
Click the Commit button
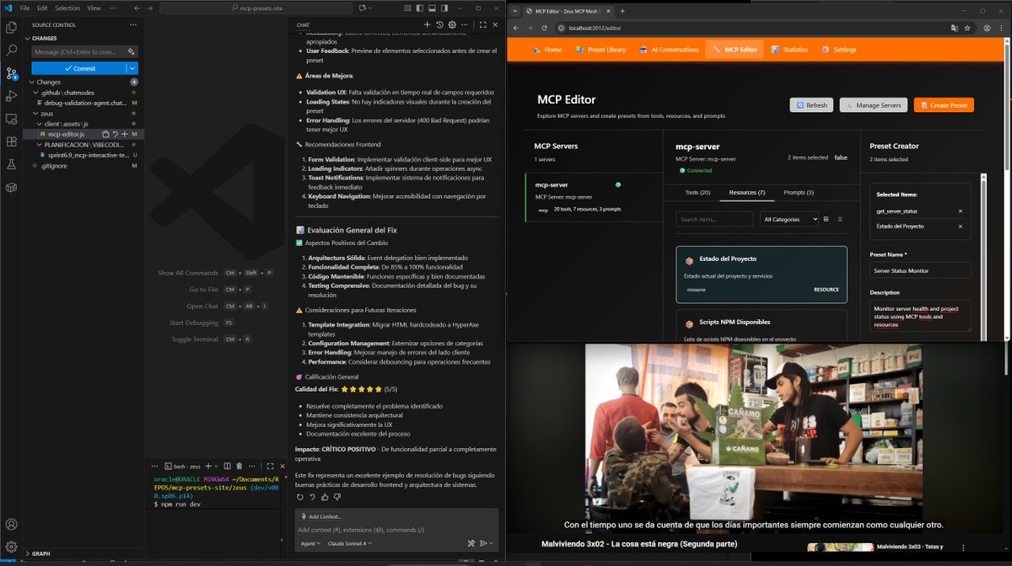pyautogui.click(x=79, y=68)
